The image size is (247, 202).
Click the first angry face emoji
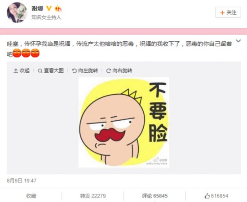(x=17, y=53)
